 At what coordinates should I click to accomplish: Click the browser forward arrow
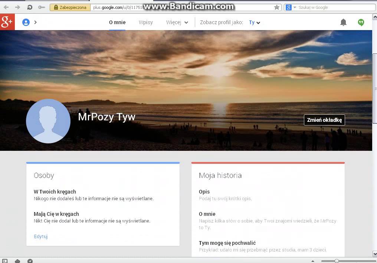click(17, 7)
